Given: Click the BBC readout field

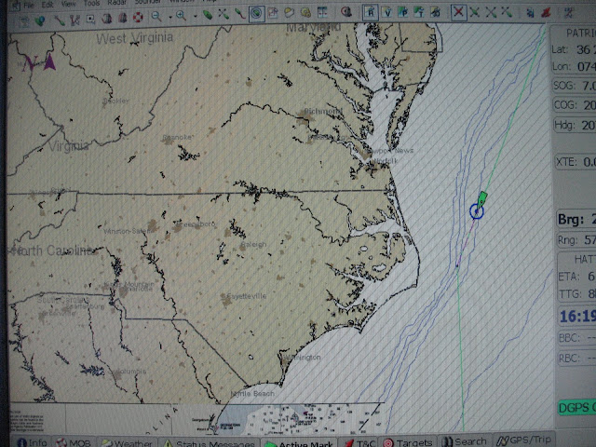Looking at the screenshot, I should coord(577,337).
